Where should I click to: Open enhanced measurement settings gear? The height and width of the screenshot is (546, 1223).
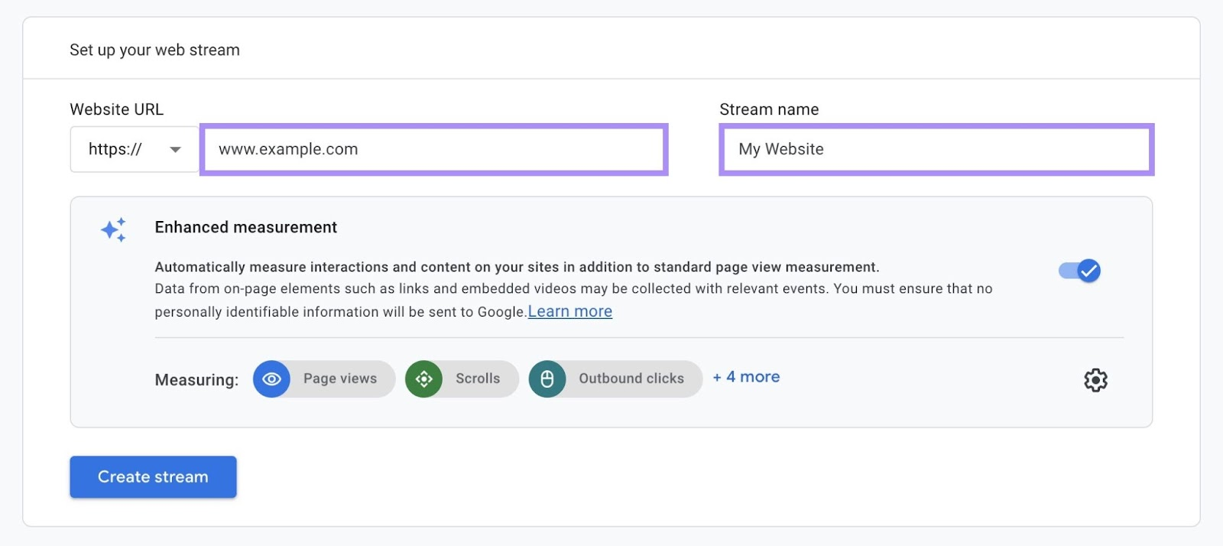click(1095, 380)
